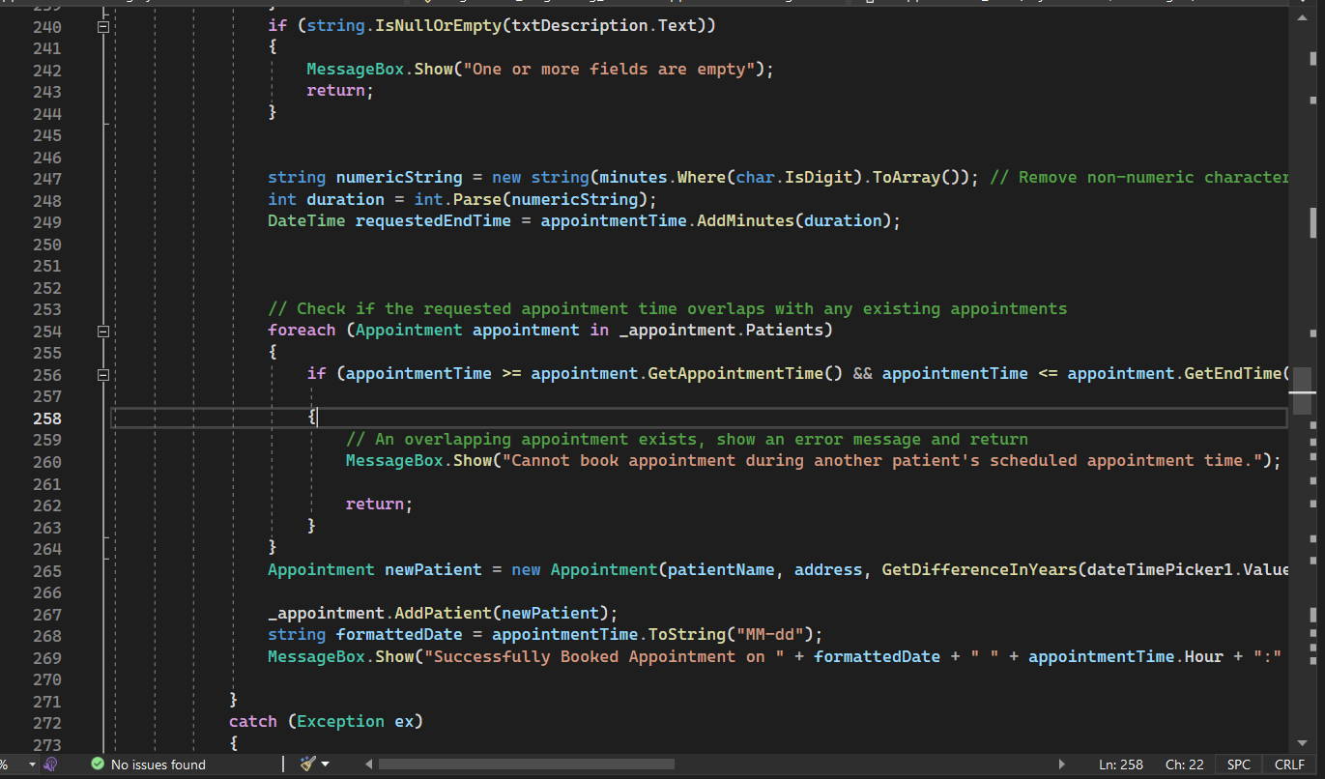
Task: Click "foreach" keyword on line 254
Action: coord(302,330)
